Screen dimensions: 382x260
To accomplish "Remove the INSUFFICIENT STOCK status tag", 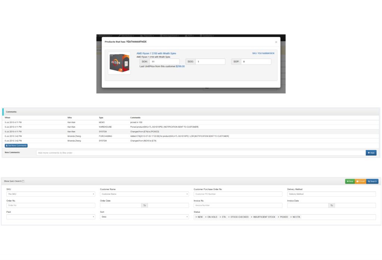I will (252, 217).
